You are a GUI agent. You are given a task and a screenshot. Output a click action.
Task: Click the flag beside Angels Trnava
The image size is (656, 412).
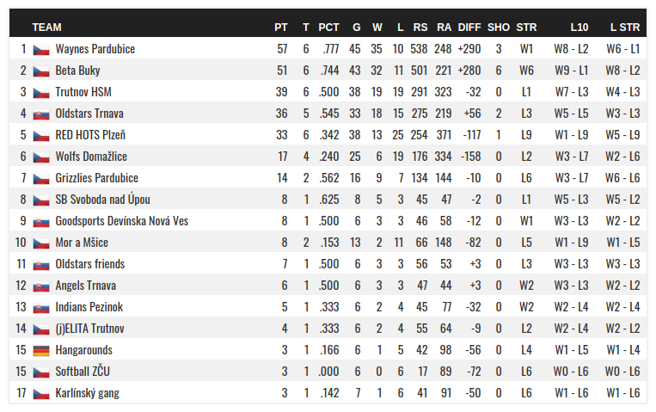41,286
